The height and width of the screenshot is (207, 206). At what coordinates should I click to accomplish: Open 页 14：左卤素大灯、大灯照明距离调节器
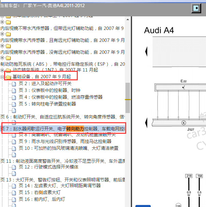[60, 186]
